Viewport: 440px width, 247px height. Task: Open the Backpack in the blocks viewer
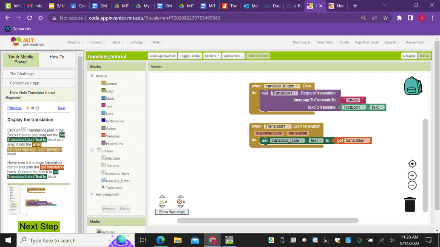[413, 85]
